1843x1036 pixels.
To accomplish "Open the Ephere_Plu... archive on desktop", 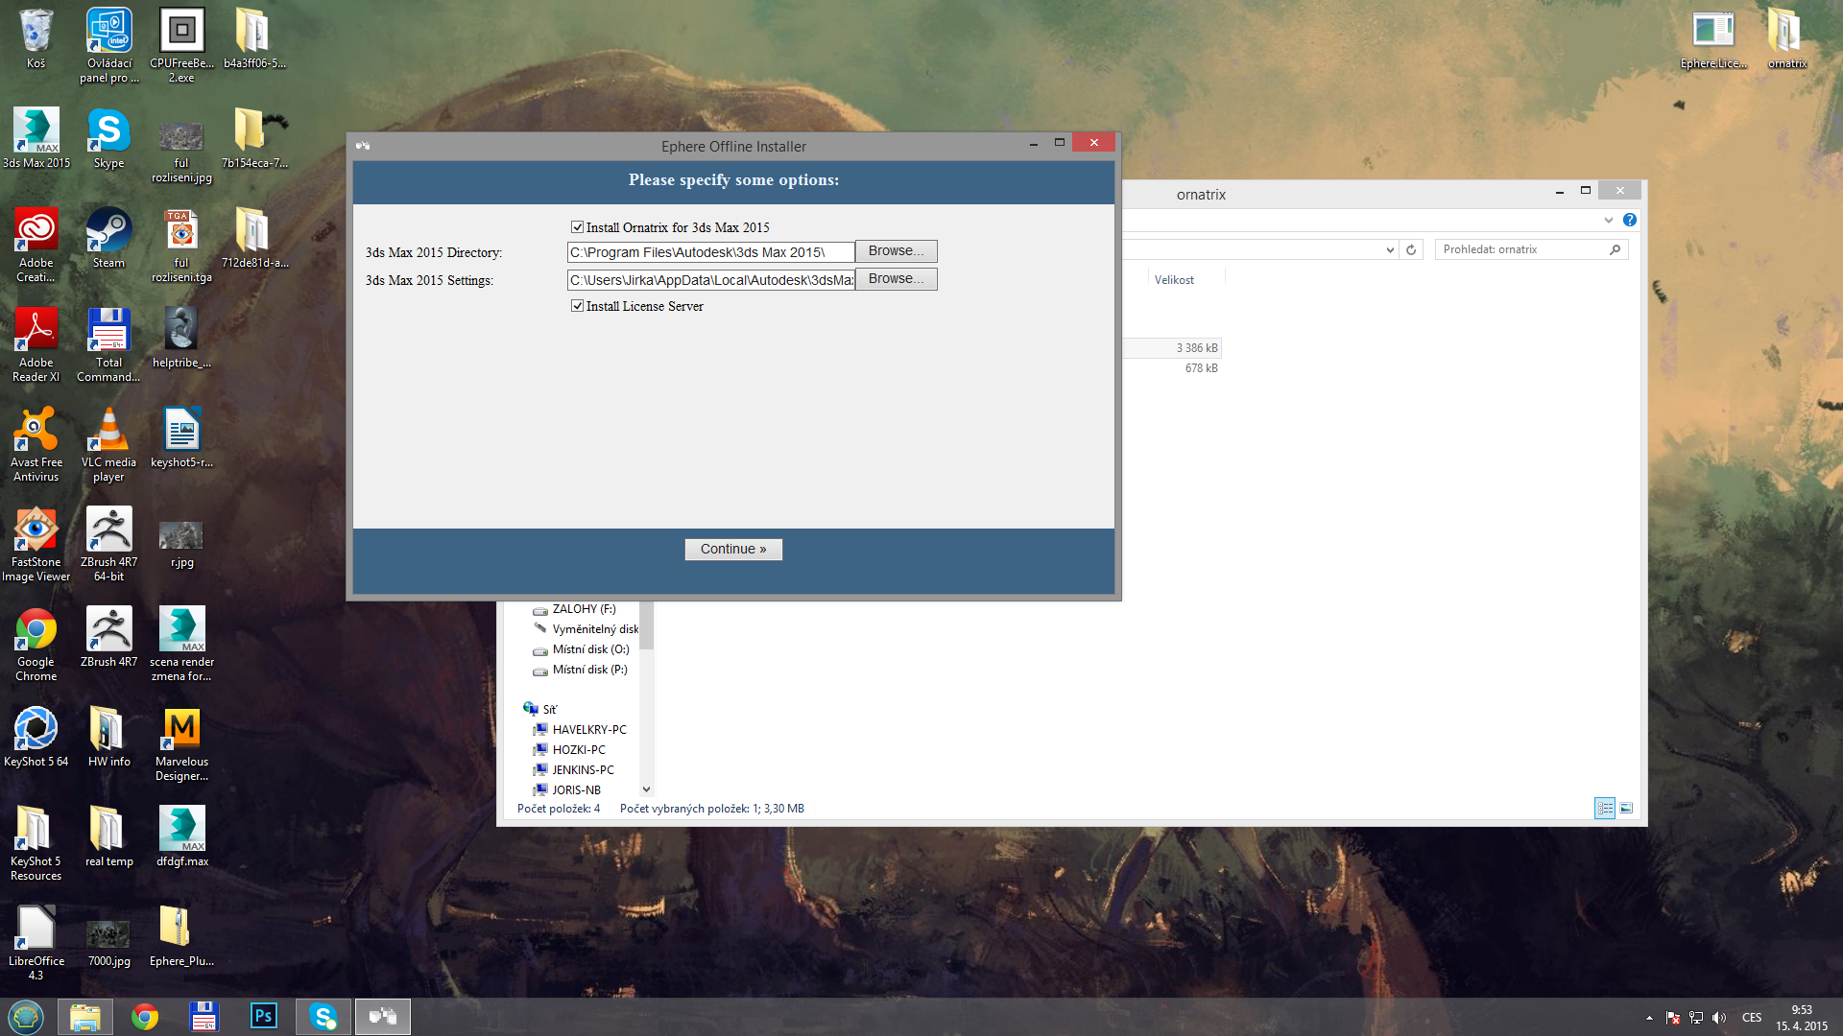I will coord(181,936).
